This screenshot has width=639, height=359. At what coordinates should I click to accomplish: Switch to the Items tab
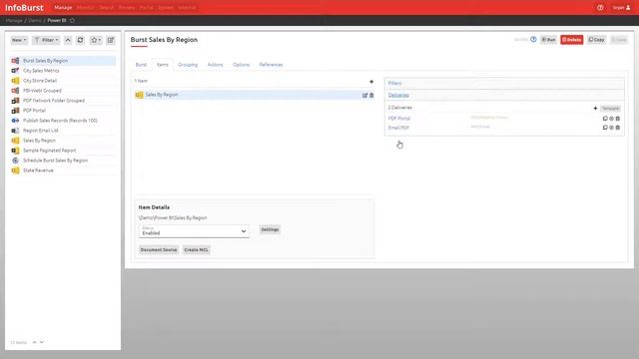coord(162,65)
